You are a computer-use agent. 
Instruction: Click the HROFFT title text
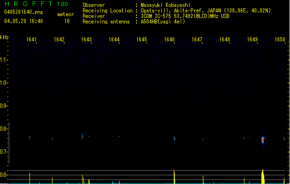29,4
